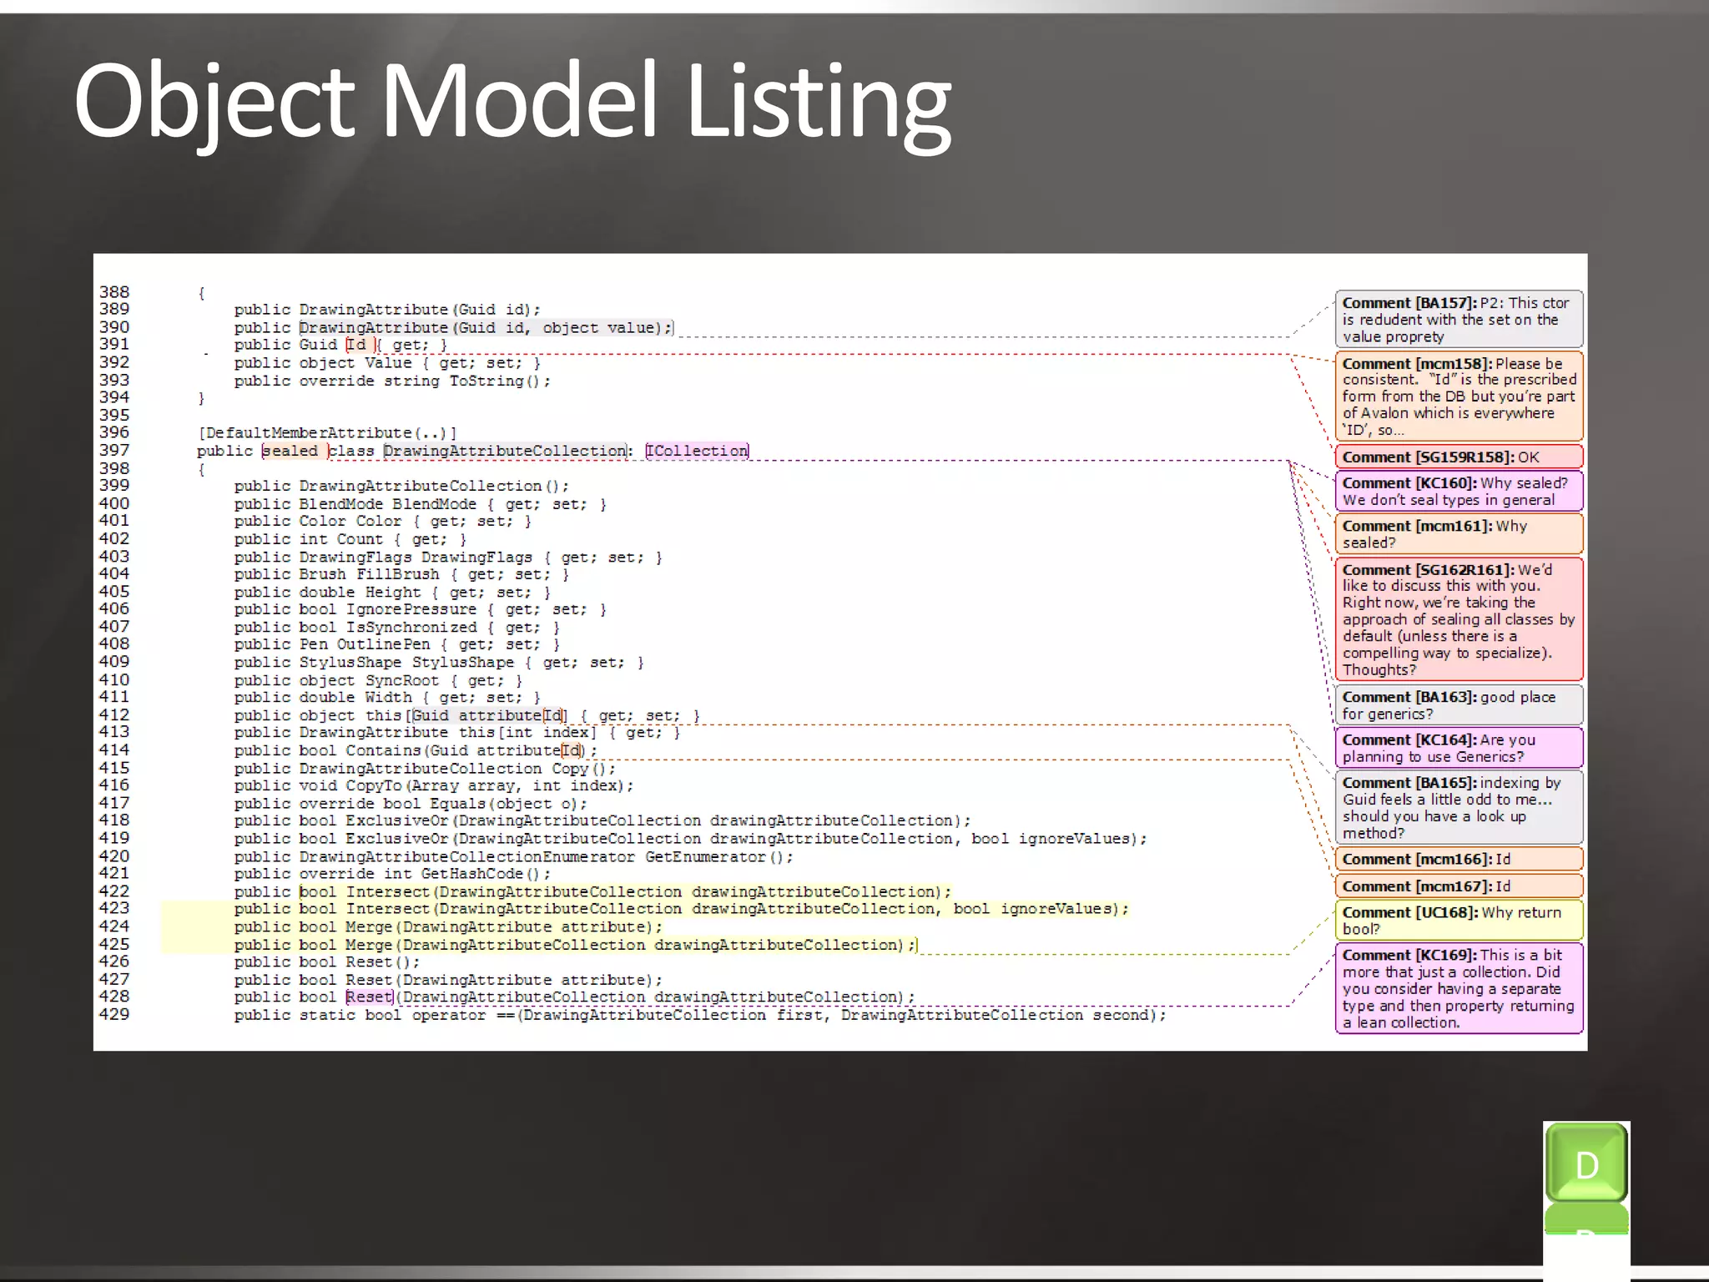This screenshot has width=1709, height=1282.
Task: Select the yellow UC168 'Why return bool?' comment
Action: 1458,920
